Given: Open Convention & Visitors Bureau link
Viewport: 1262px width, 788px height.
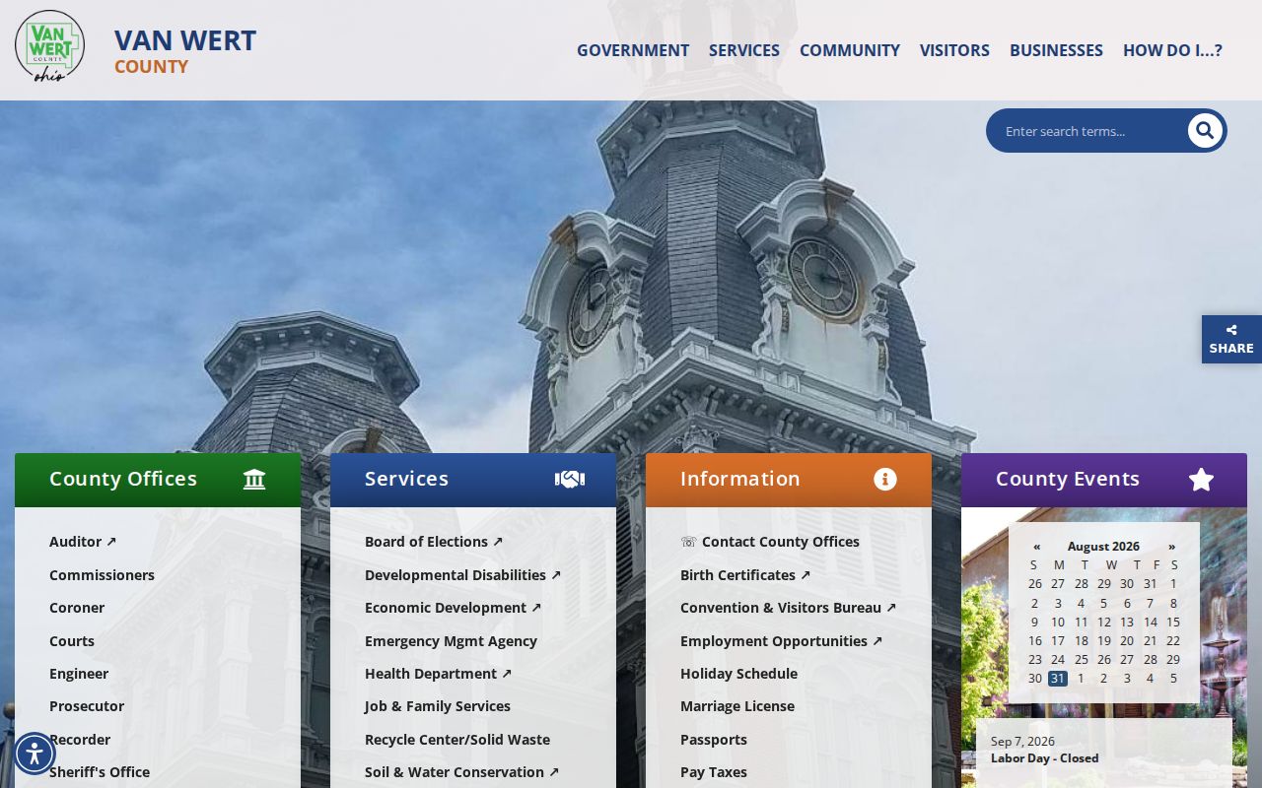Looking at the screenshot, I should [x=788, y=608].
